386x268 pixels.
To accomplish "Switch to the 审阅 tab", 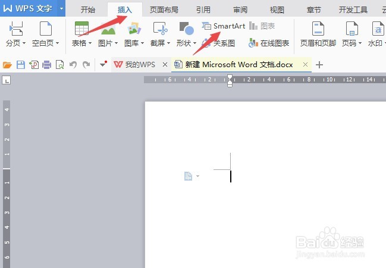I will pyautogui.click(x=240, y=10).
